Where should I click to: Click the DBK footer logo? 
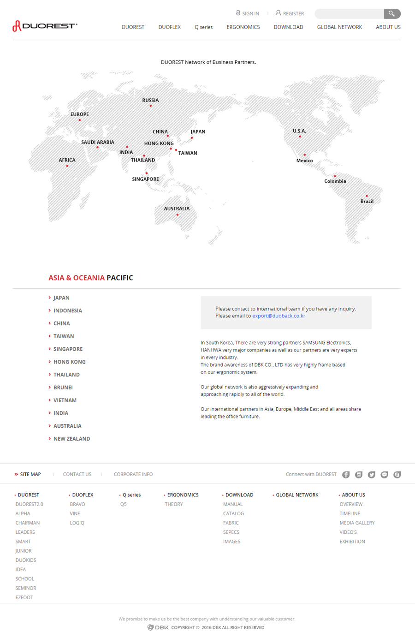click(158, 627)
